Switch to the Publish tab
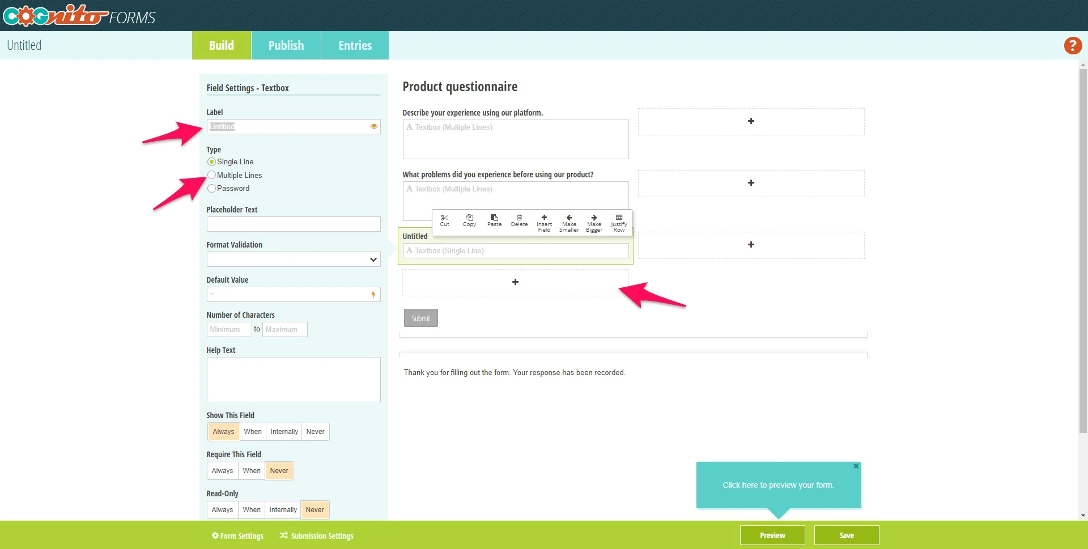 [x=286, y=45]
